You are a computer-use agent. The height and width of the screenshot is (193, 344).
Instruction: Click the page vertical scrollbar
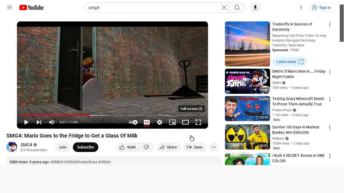(342, 23)
